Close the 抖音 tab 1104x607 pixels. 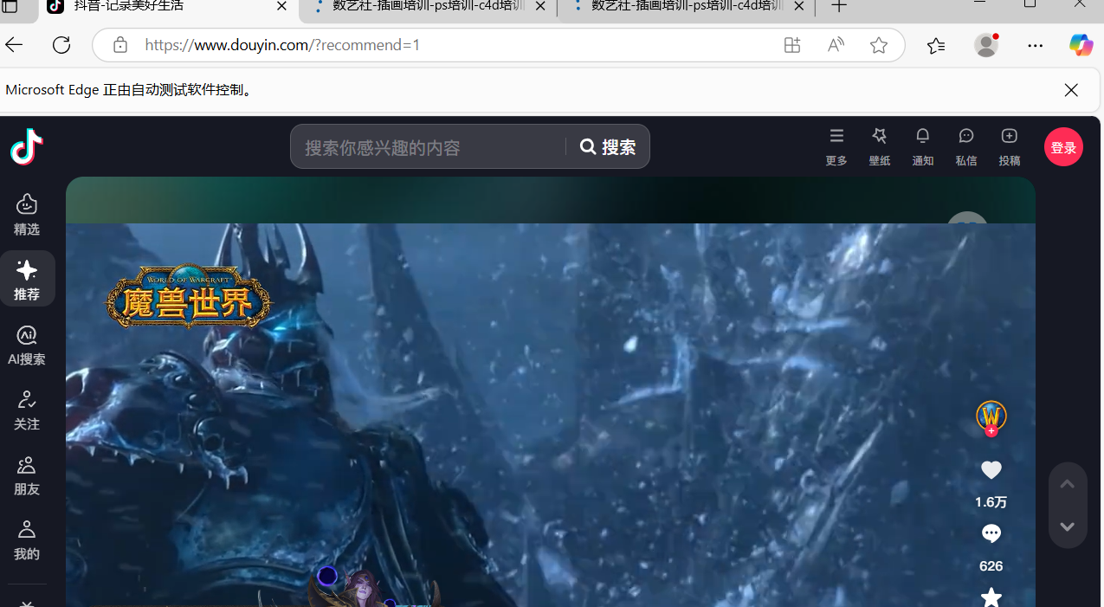[282, 6]
